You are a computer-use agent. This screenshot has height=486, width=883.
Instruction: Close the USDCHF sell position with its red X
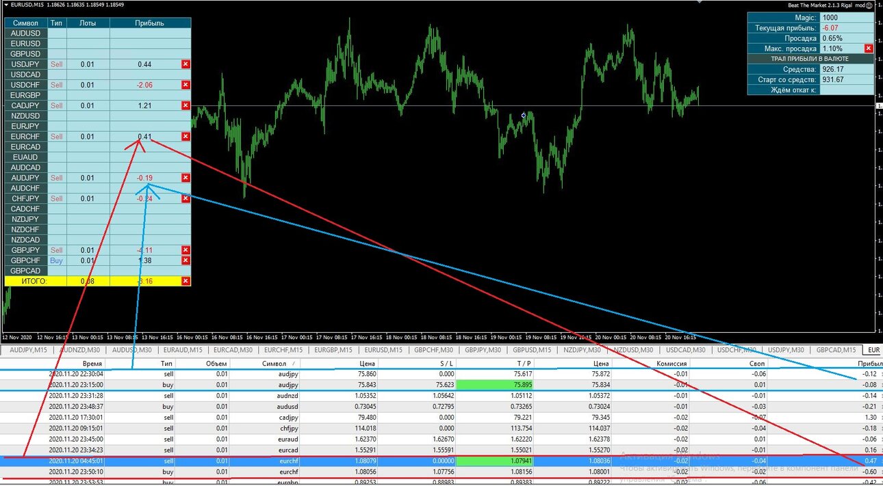click(185, 85)
